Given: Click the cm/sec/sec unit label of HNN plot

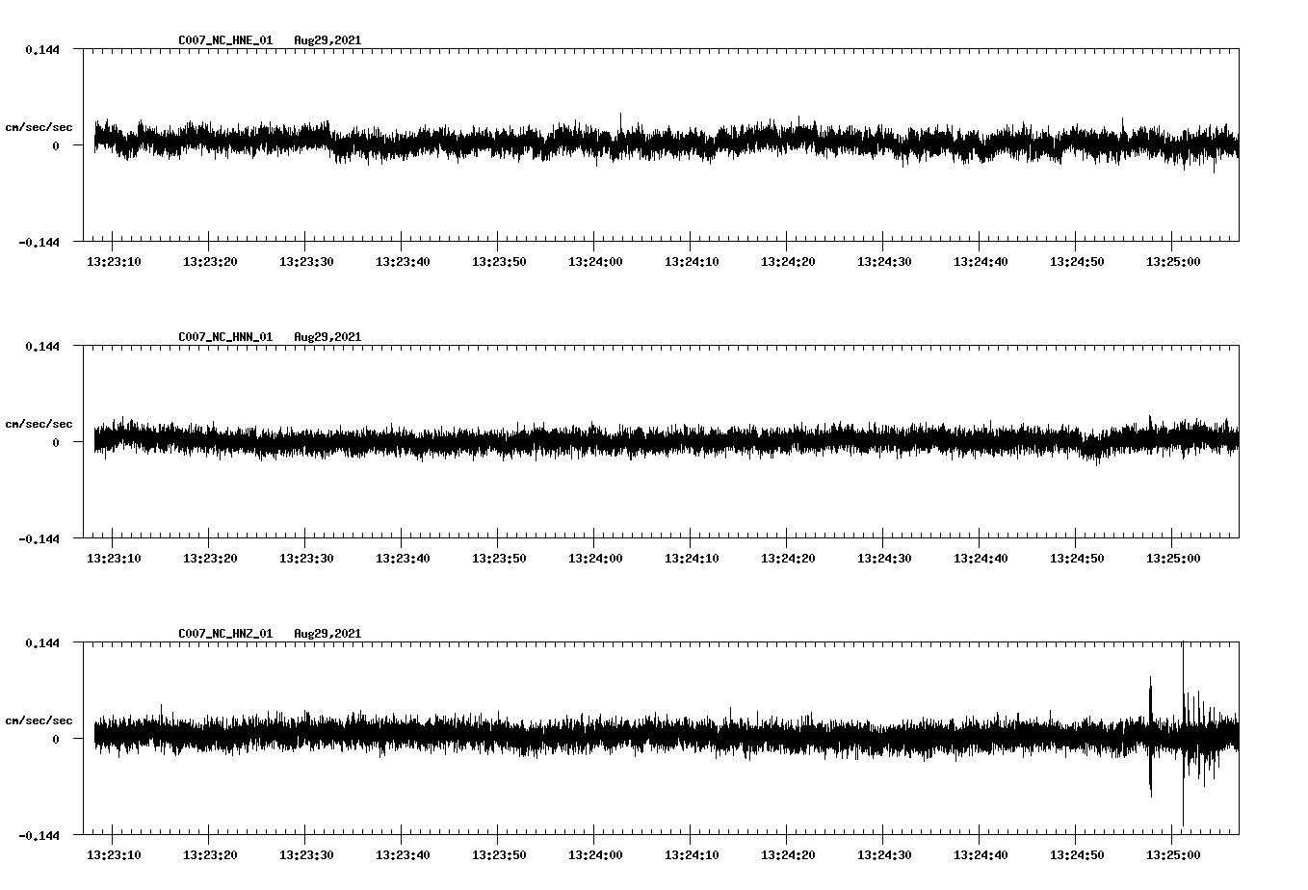Looking at the screenshot, I should click(39, 424).
